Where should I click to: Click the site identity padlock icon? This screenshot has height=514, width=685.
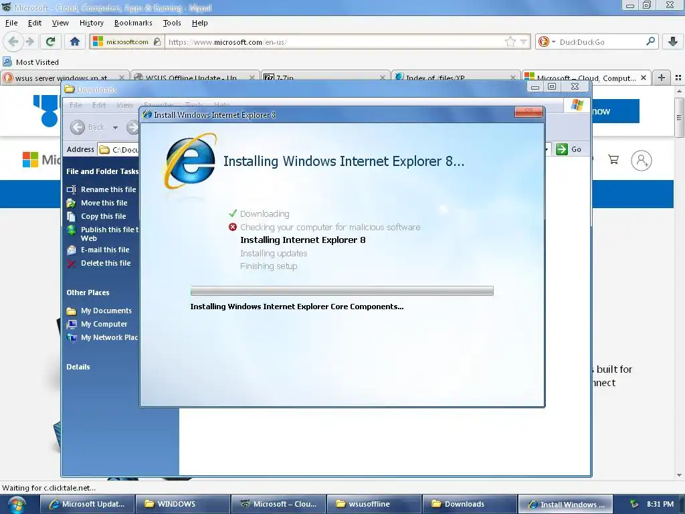[157, 41]
